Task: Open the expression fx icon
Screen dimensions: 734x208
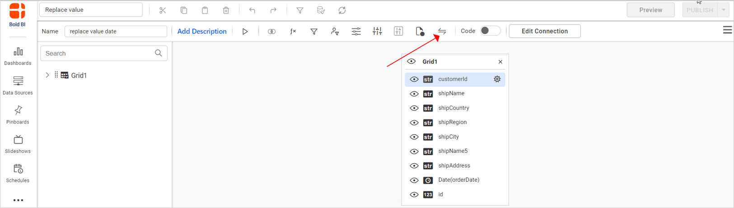Action: click(x=293, y=32)
